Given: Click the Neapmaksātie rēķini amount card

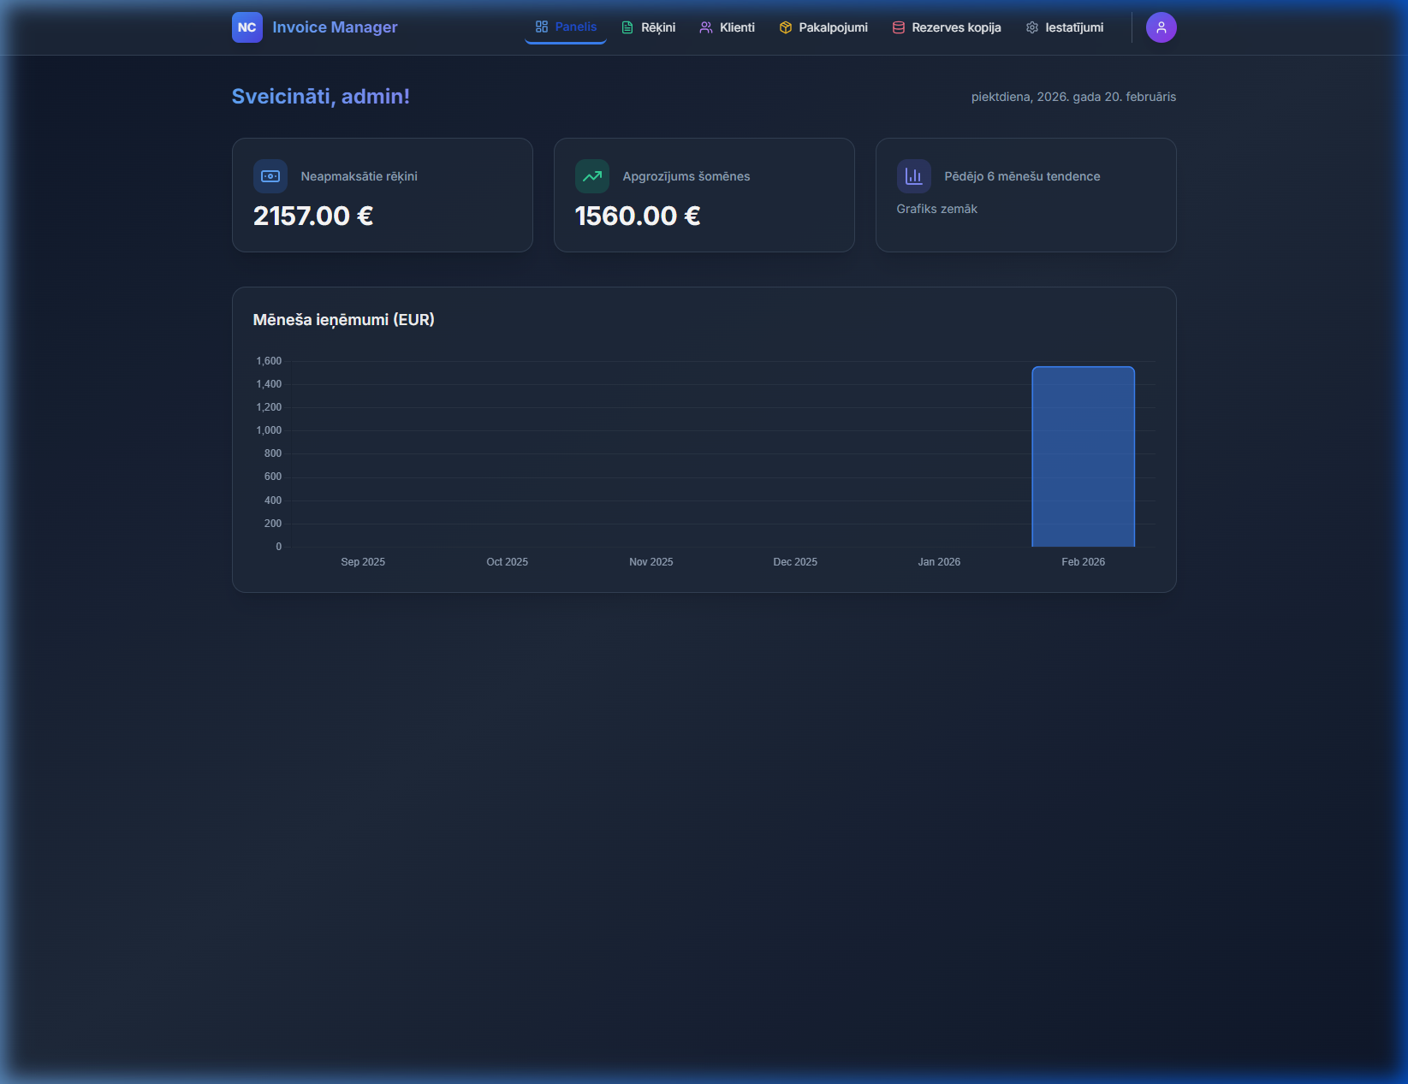Looking at the screenshot, I should coord(382,195).
